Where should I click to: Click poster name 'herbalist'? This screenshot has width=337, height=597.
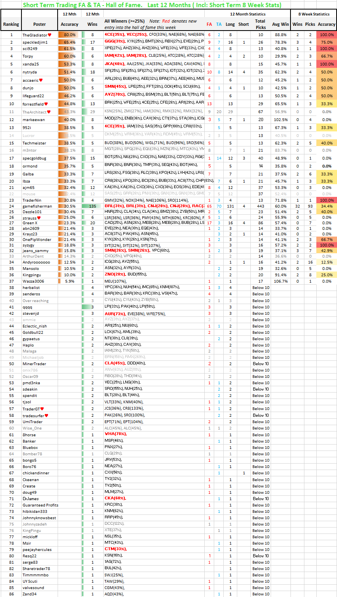pos(31,288)
